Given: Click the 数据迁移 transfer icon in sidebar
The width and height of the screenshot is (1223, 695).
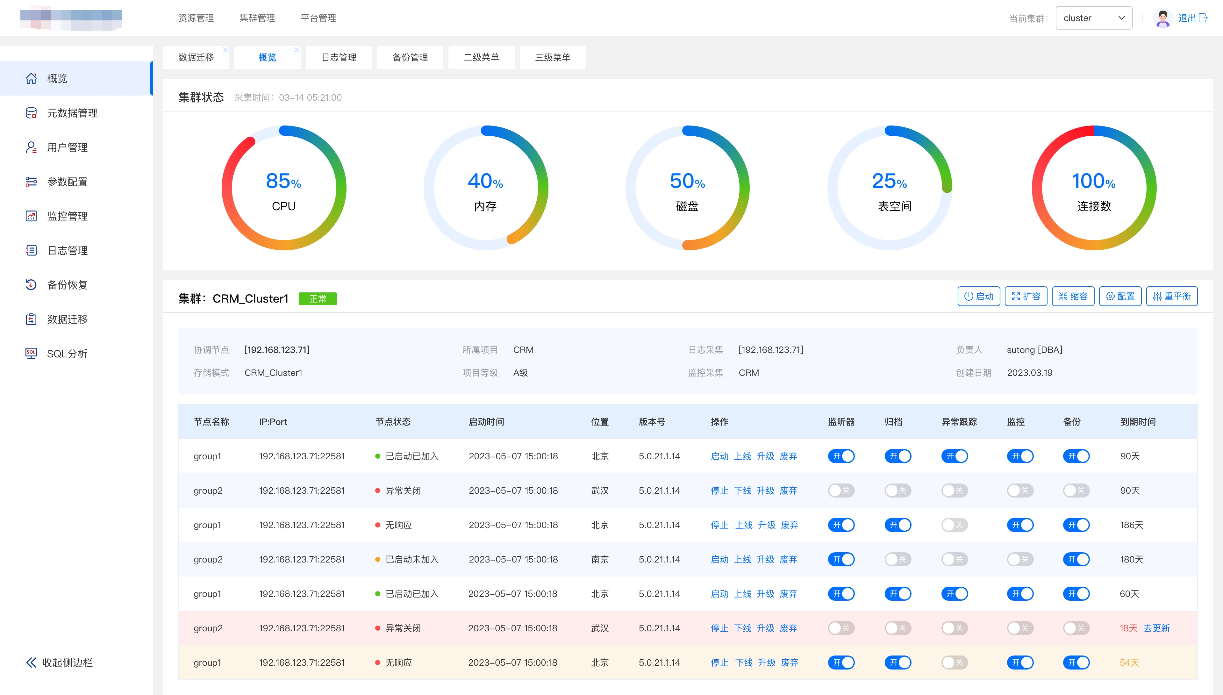Looking at the screenshot, I should (31, 319).
